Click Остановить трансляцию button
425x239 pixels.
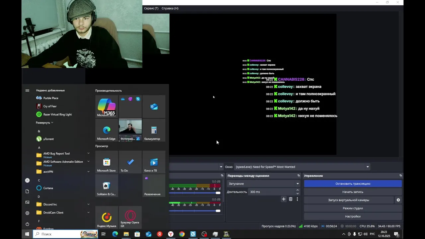[x=353, y=184]
